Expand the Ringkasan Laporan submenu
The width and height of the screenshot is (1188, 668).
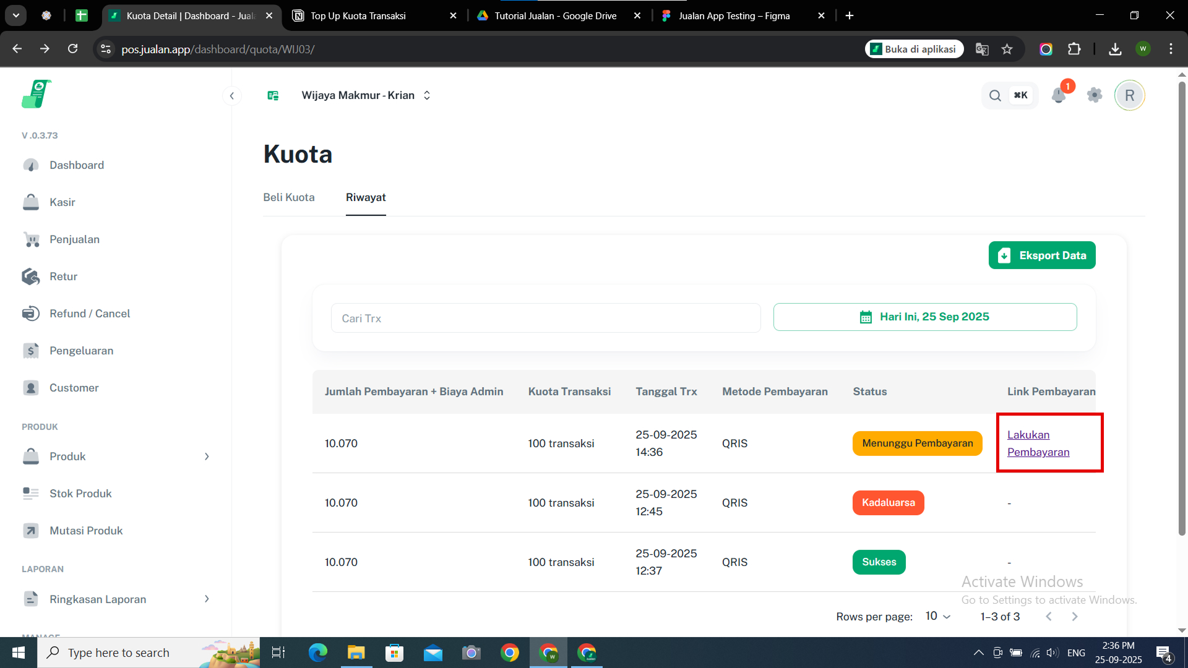(207, 599)
